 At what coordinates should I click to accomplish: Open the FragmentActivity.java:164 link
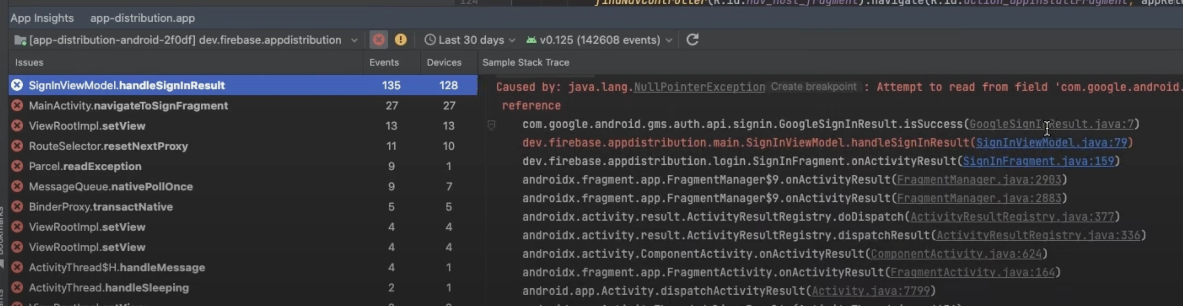(x=973, y=273)
